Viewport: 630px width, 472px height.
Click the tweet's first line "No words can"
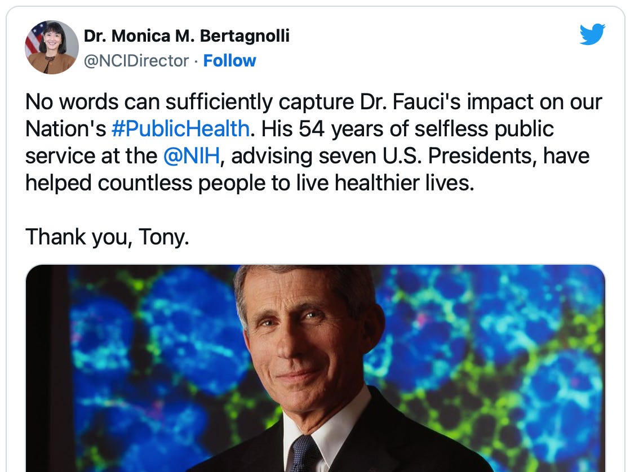click(81, 102)
